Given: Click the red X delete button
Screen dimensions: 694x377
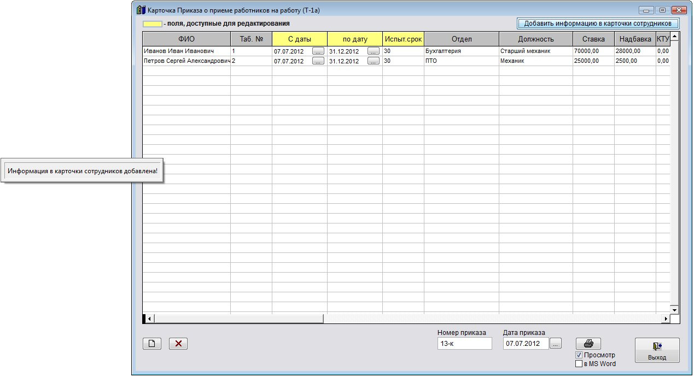Looking at the screenshot, I should pyautogui.click(x=178, y=344).
